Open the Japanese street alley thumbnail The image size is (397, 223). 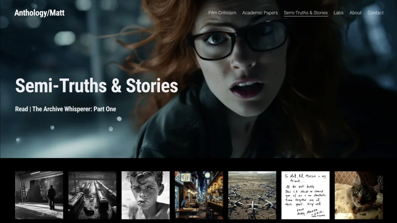pyautogui.click(x=199, y=195)
